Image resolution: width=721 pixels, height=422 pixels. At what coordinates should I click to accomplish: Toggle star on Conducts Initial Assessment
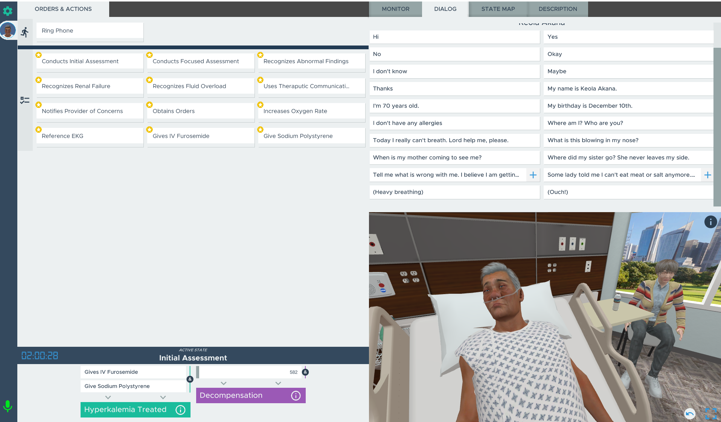38,55
